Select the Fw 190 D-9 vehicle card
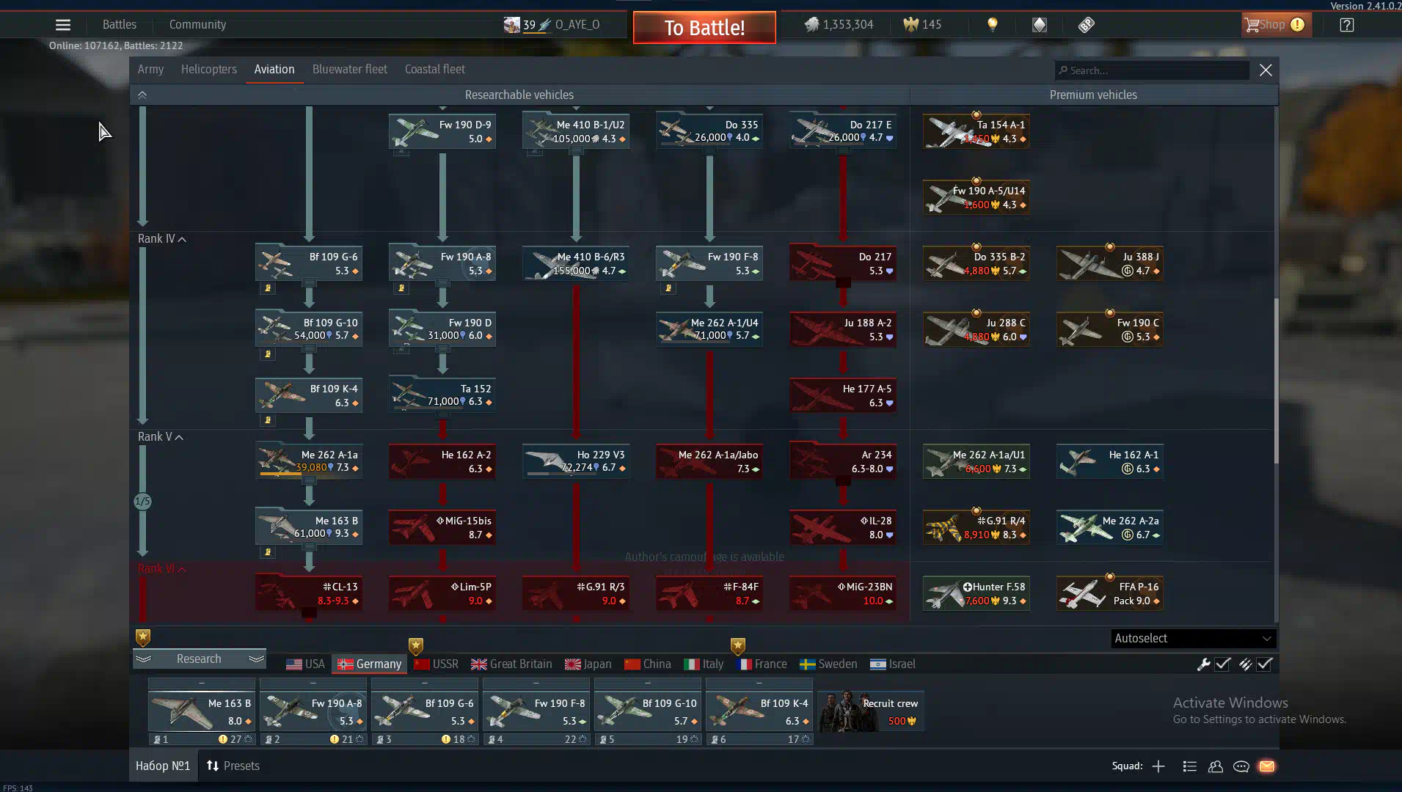1402x792 pixels. coord(442,131)
